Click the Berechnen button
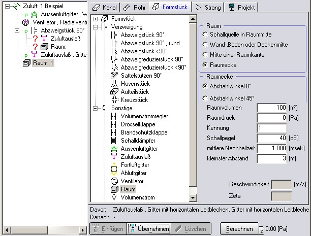Viewport: 311px width, 236px height. pyautogui.click(x=236, y=229)
